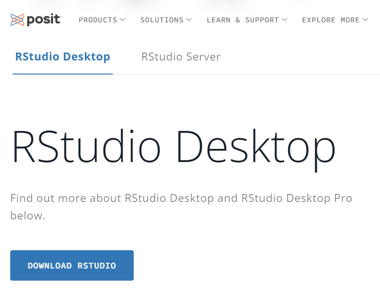Viewport: 380px width, 300px height.
Task: Click the Learn & Support menu item
Action: click(244, 20)
